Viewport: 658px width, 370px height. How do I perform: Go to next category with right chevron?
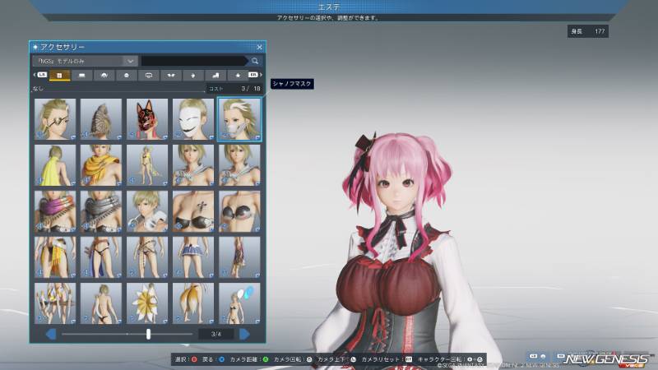(261, 75)
